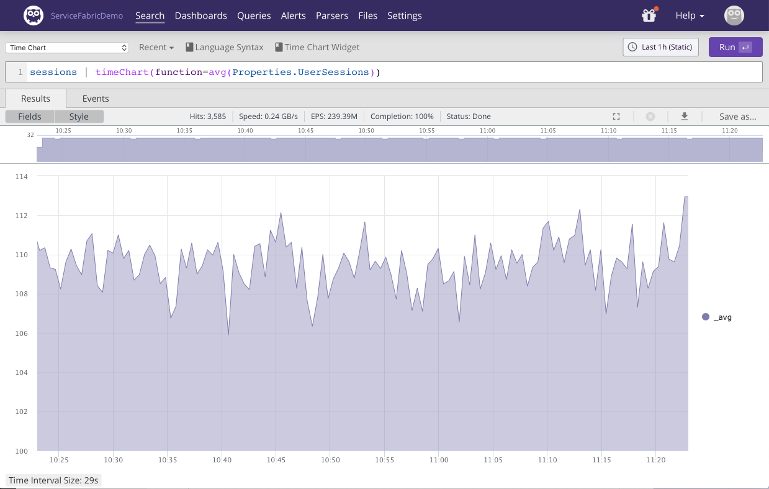This screenshot has width=769, height=489.
Task: Click the Humio owl logo
Action: tap(34, 15)
